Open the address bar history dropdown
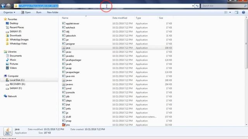The image size is (248, 139). pos(193,6)
